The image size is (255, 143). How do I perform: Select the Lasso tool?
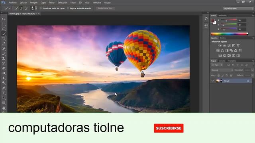(4, 29)
